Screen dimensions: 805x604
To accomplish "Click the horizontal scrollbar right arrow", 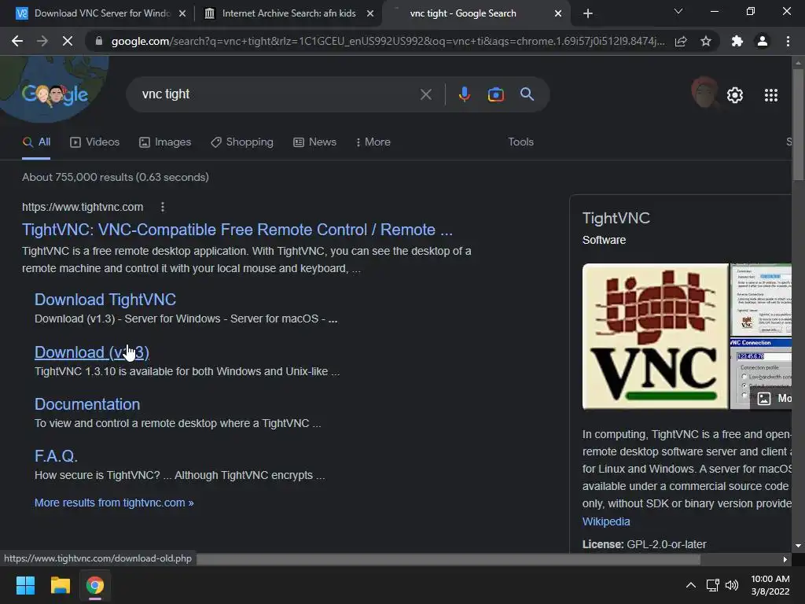I will point(785,559).
